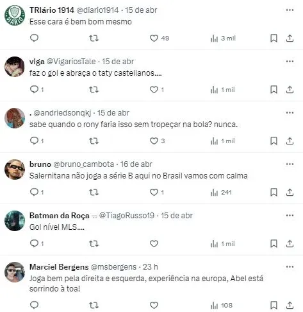Open more options for the TRIário 1914 tweet
The width and height of the screenshot is (303, 312).
(x=290, y=10)
